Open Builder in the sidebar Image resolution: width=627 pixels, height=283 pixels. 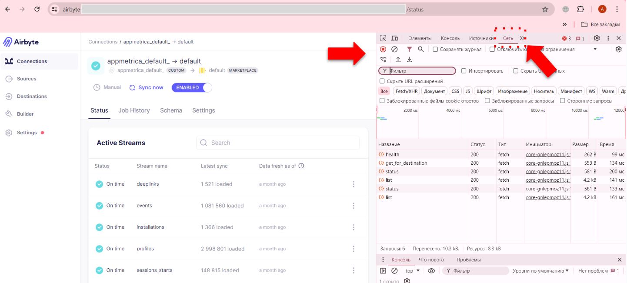pos(25,114)
